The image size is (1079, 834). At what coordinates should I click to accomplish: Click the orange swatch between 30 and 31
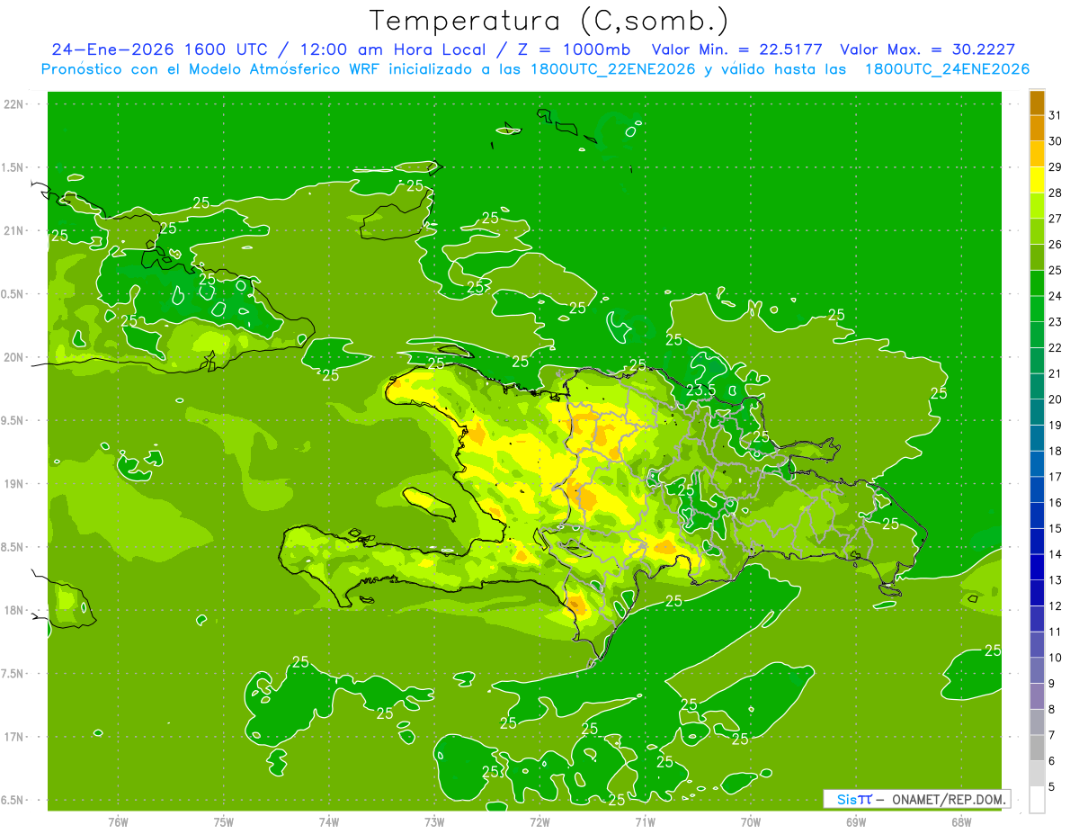coord(1037,128)
